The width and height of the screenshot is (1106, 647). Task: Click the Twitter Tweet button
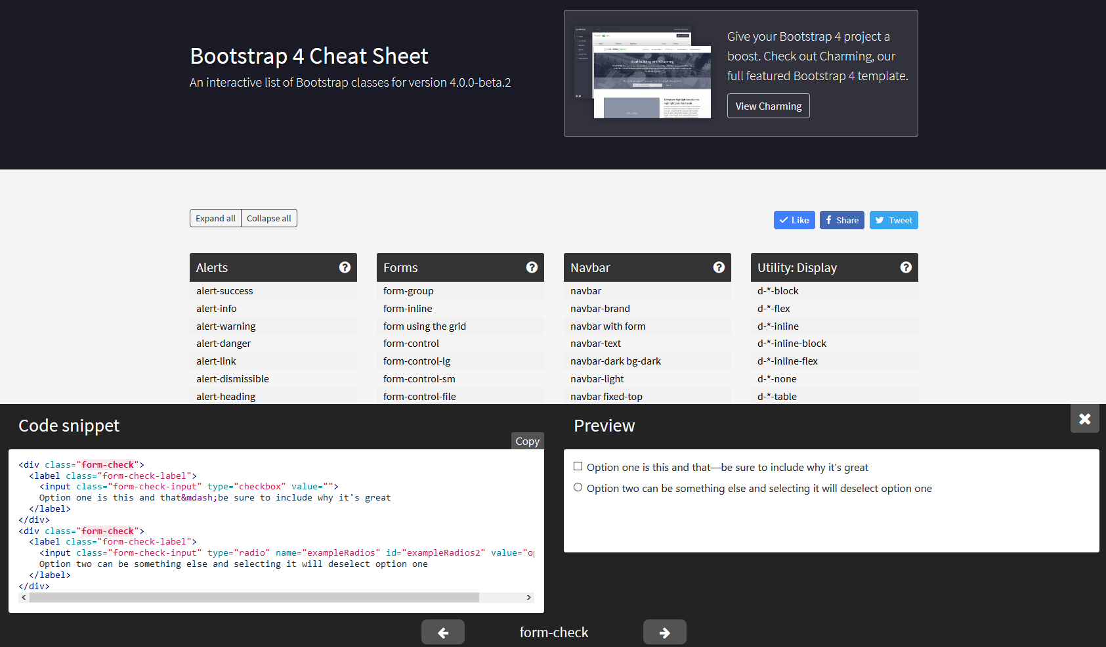(894, 220)
